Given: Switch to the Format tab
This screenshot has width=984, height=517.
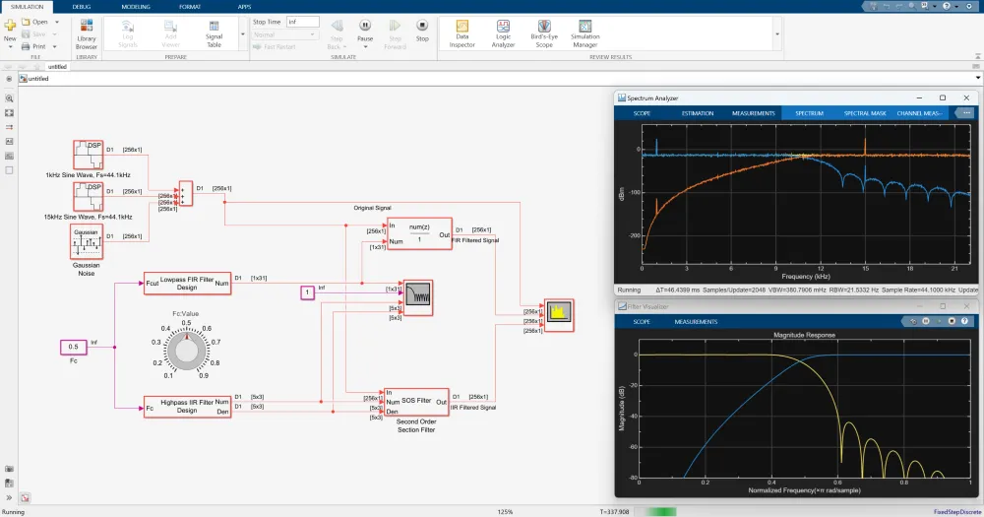Looking at the screenshot, I should (x=190, y=7).
